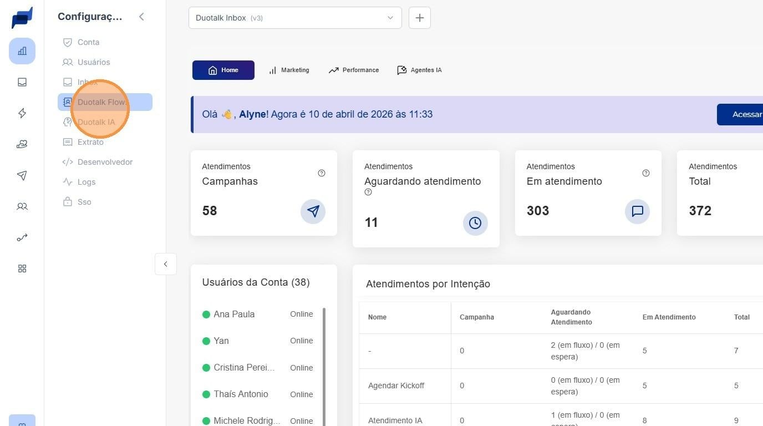Click the route path icon in the rail
The width and height of the screenshot is (763, 426).
tap(22, 237)
